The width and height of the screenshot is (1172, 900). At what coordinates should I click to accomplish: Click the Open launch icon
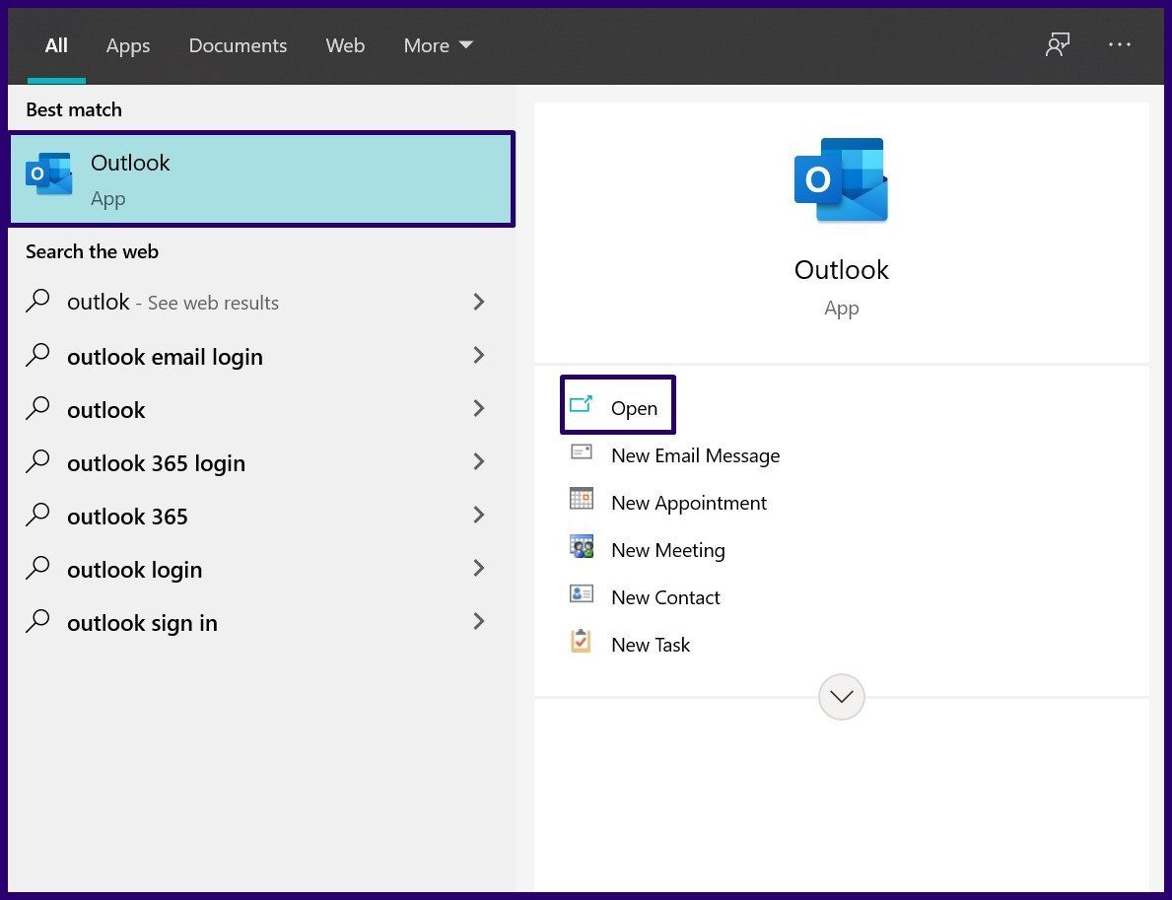[x=581, y=404]
